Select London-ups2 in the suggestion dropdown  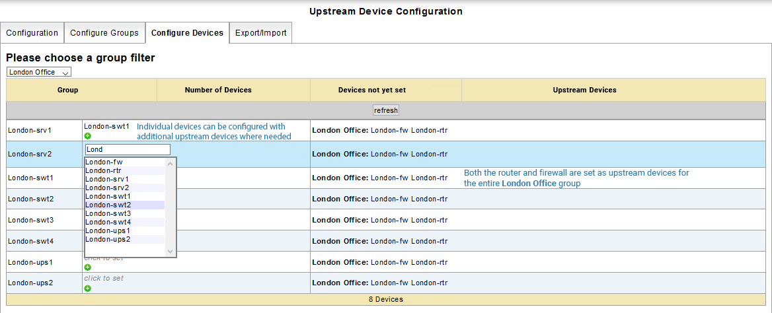point(108,239)
